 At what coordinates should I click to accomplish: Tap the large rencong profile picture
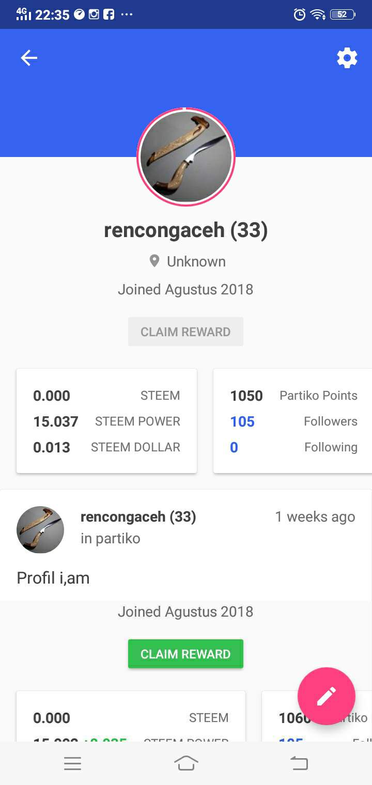pyautogui.click(x=186, y=157)
